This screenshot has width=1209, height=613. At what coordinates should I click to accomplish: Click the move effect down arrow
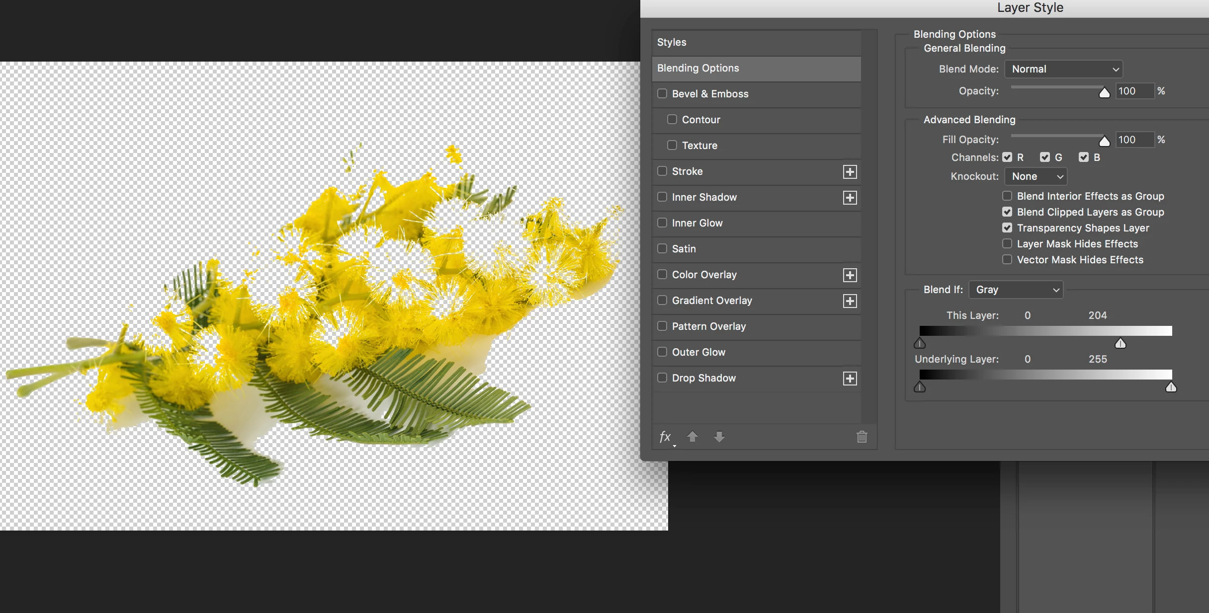[x=719, y=437]
